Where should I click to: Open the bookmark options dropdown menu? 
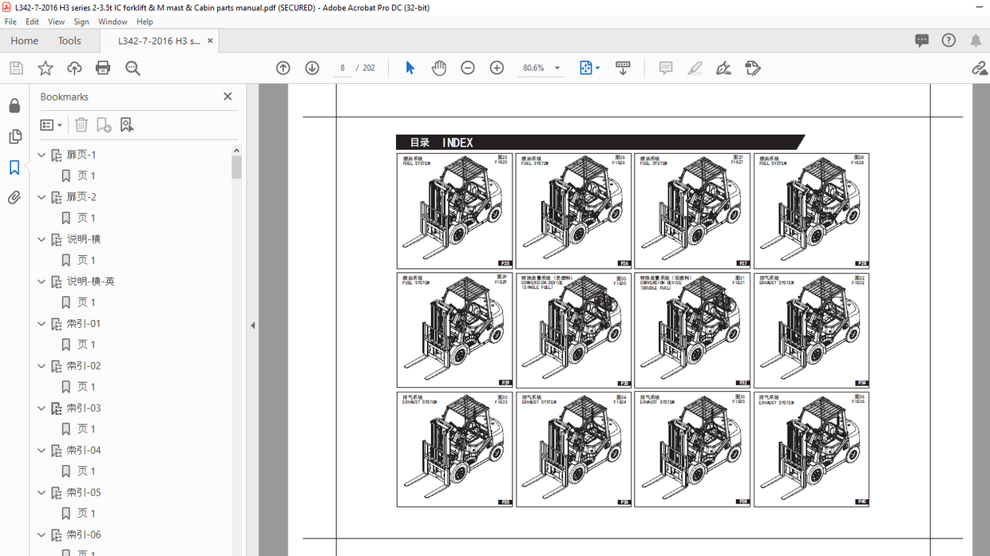(50, 124)
